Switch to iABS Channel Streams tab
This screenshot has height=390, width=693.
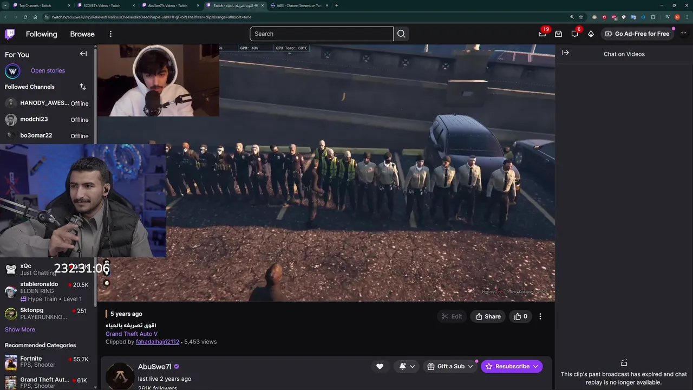[299, 5]
